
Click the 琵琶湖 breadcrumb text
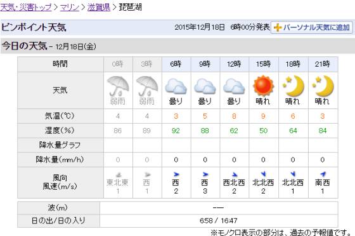[x=131, y=7]
